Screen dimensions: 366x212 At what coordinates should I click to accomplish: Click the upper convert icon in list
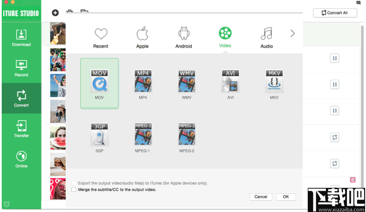(334, 137)
